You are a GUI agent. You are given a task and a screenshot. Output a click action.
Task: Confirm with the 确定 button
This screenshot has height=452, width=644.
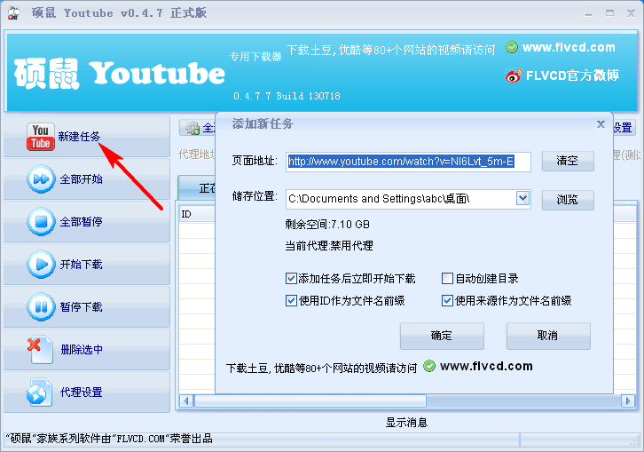click(442, 336)
